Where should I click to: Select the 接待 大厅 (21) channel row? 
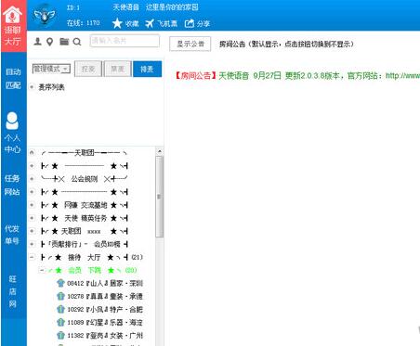pyautogui.click(x=92, y=257)
